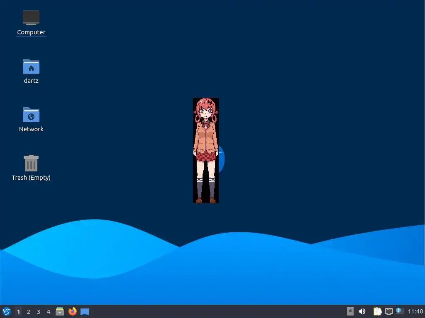Image resolution: width=425 pixels, height=318 pixels.
Task: Click the Trash (Empty) label text
Action: [x=31, y=178]
